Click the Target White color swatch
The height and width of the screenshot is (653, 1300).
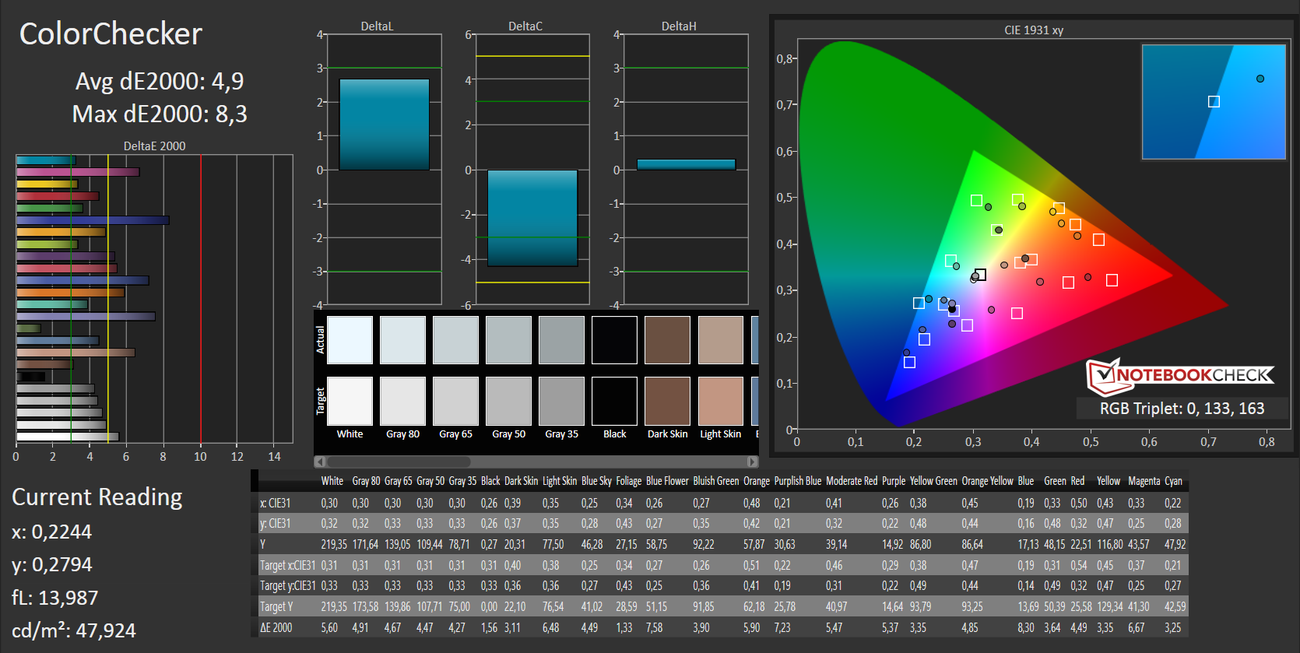tap(350, 401)
